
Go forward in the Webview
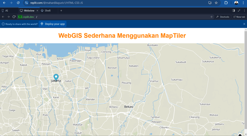(x=8, y=17)
